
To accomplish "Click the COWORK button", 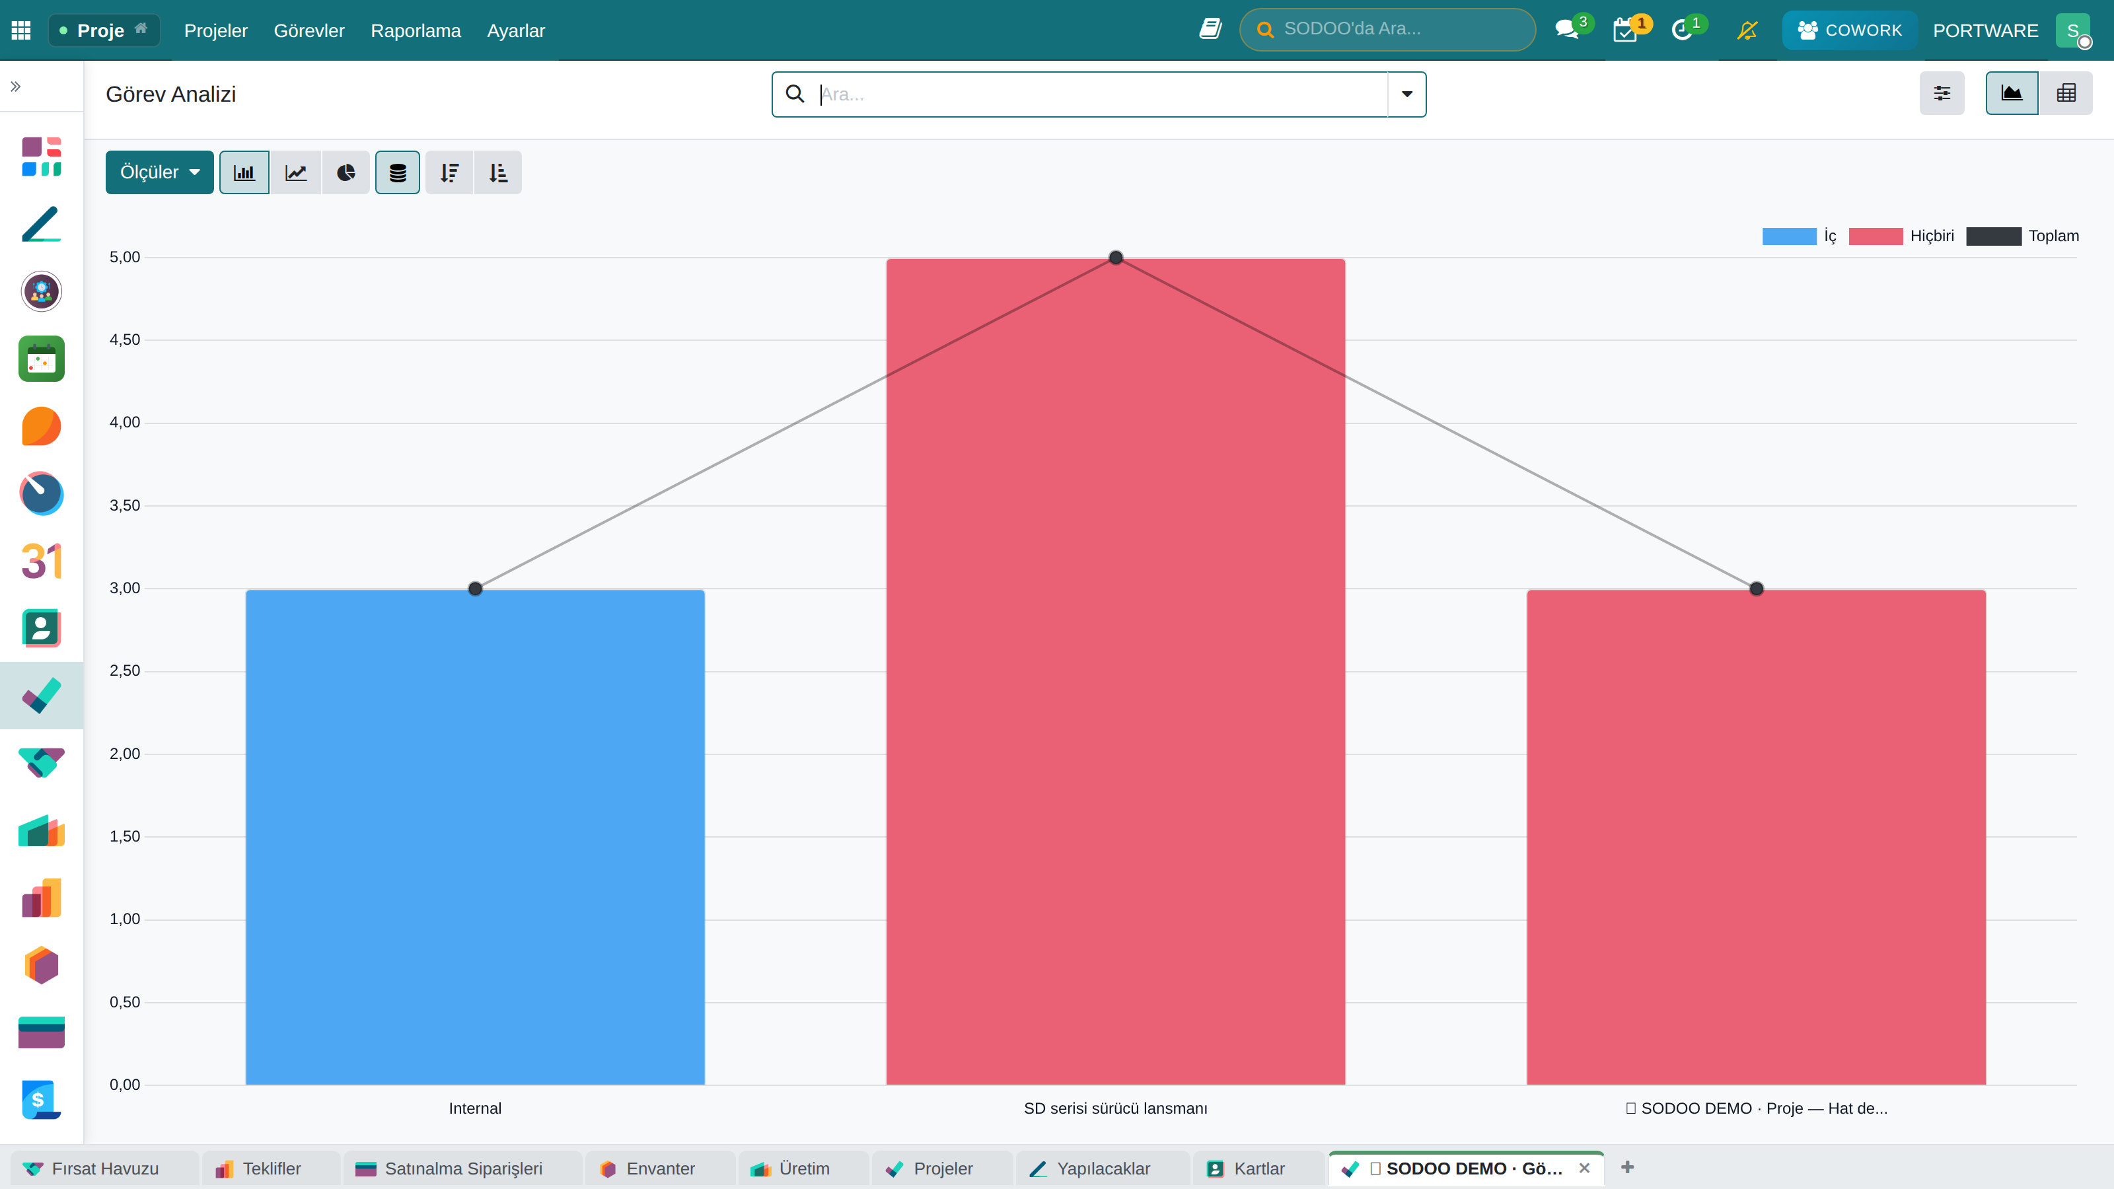I will point(1850,30).
